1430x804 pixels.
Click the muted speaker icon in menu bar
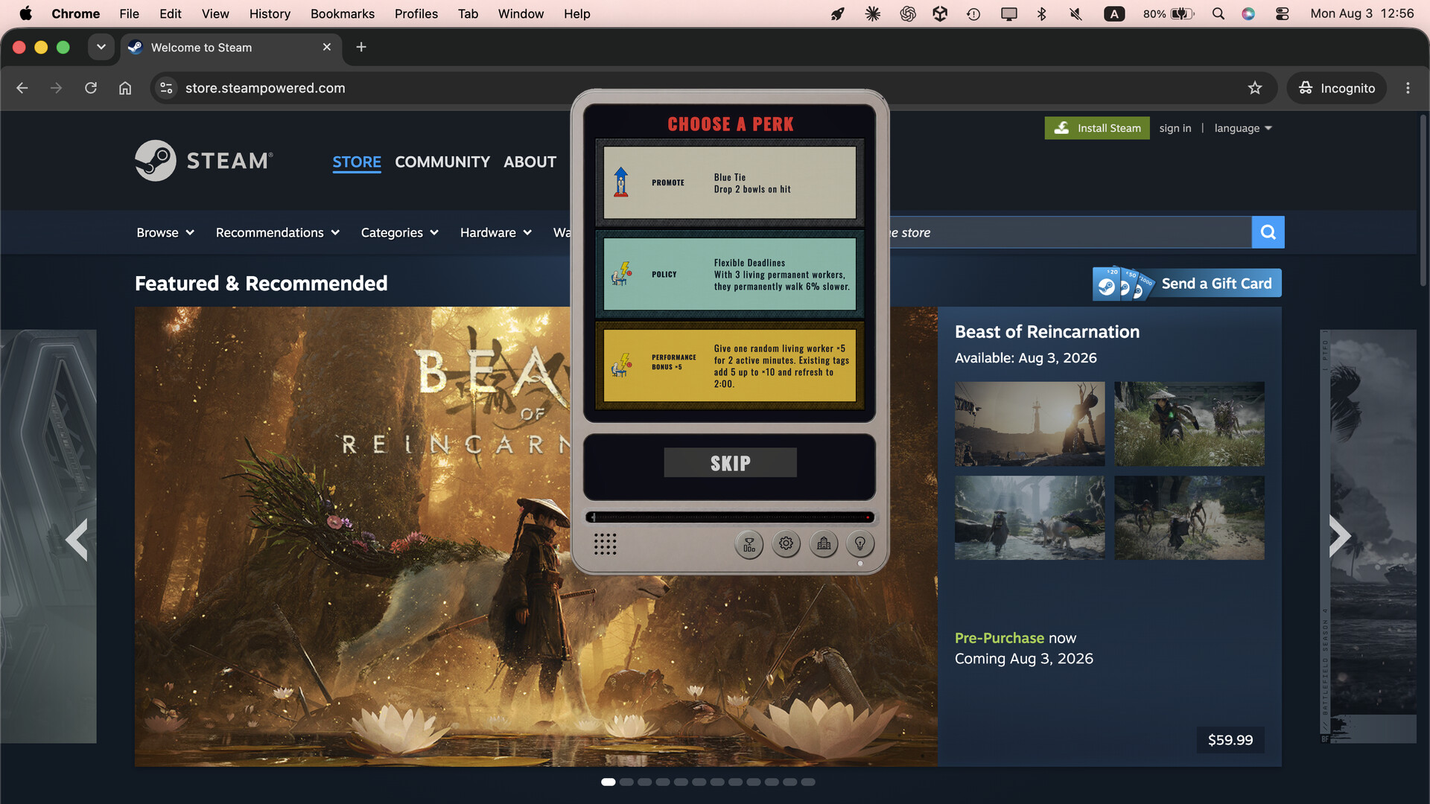[1075, 13]
